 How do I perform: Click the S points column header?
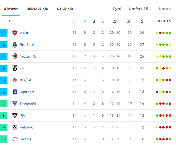coord(142,21)
